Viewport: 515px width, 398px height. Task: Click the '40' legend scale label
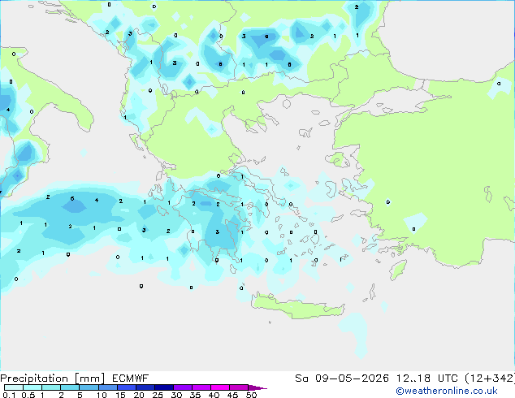coord(214,395)
